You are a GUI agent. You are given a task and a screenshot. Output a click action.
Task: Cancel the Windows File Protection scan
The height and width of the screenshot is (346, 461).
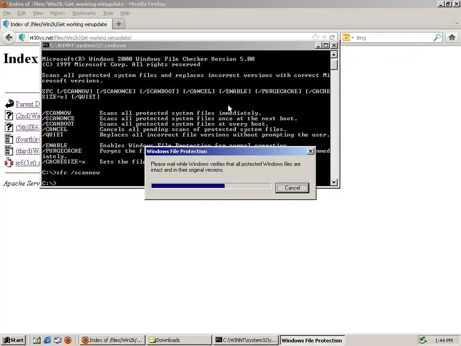[292, 188]
